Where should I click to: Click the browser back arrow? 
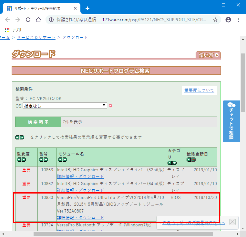point(7,20)
